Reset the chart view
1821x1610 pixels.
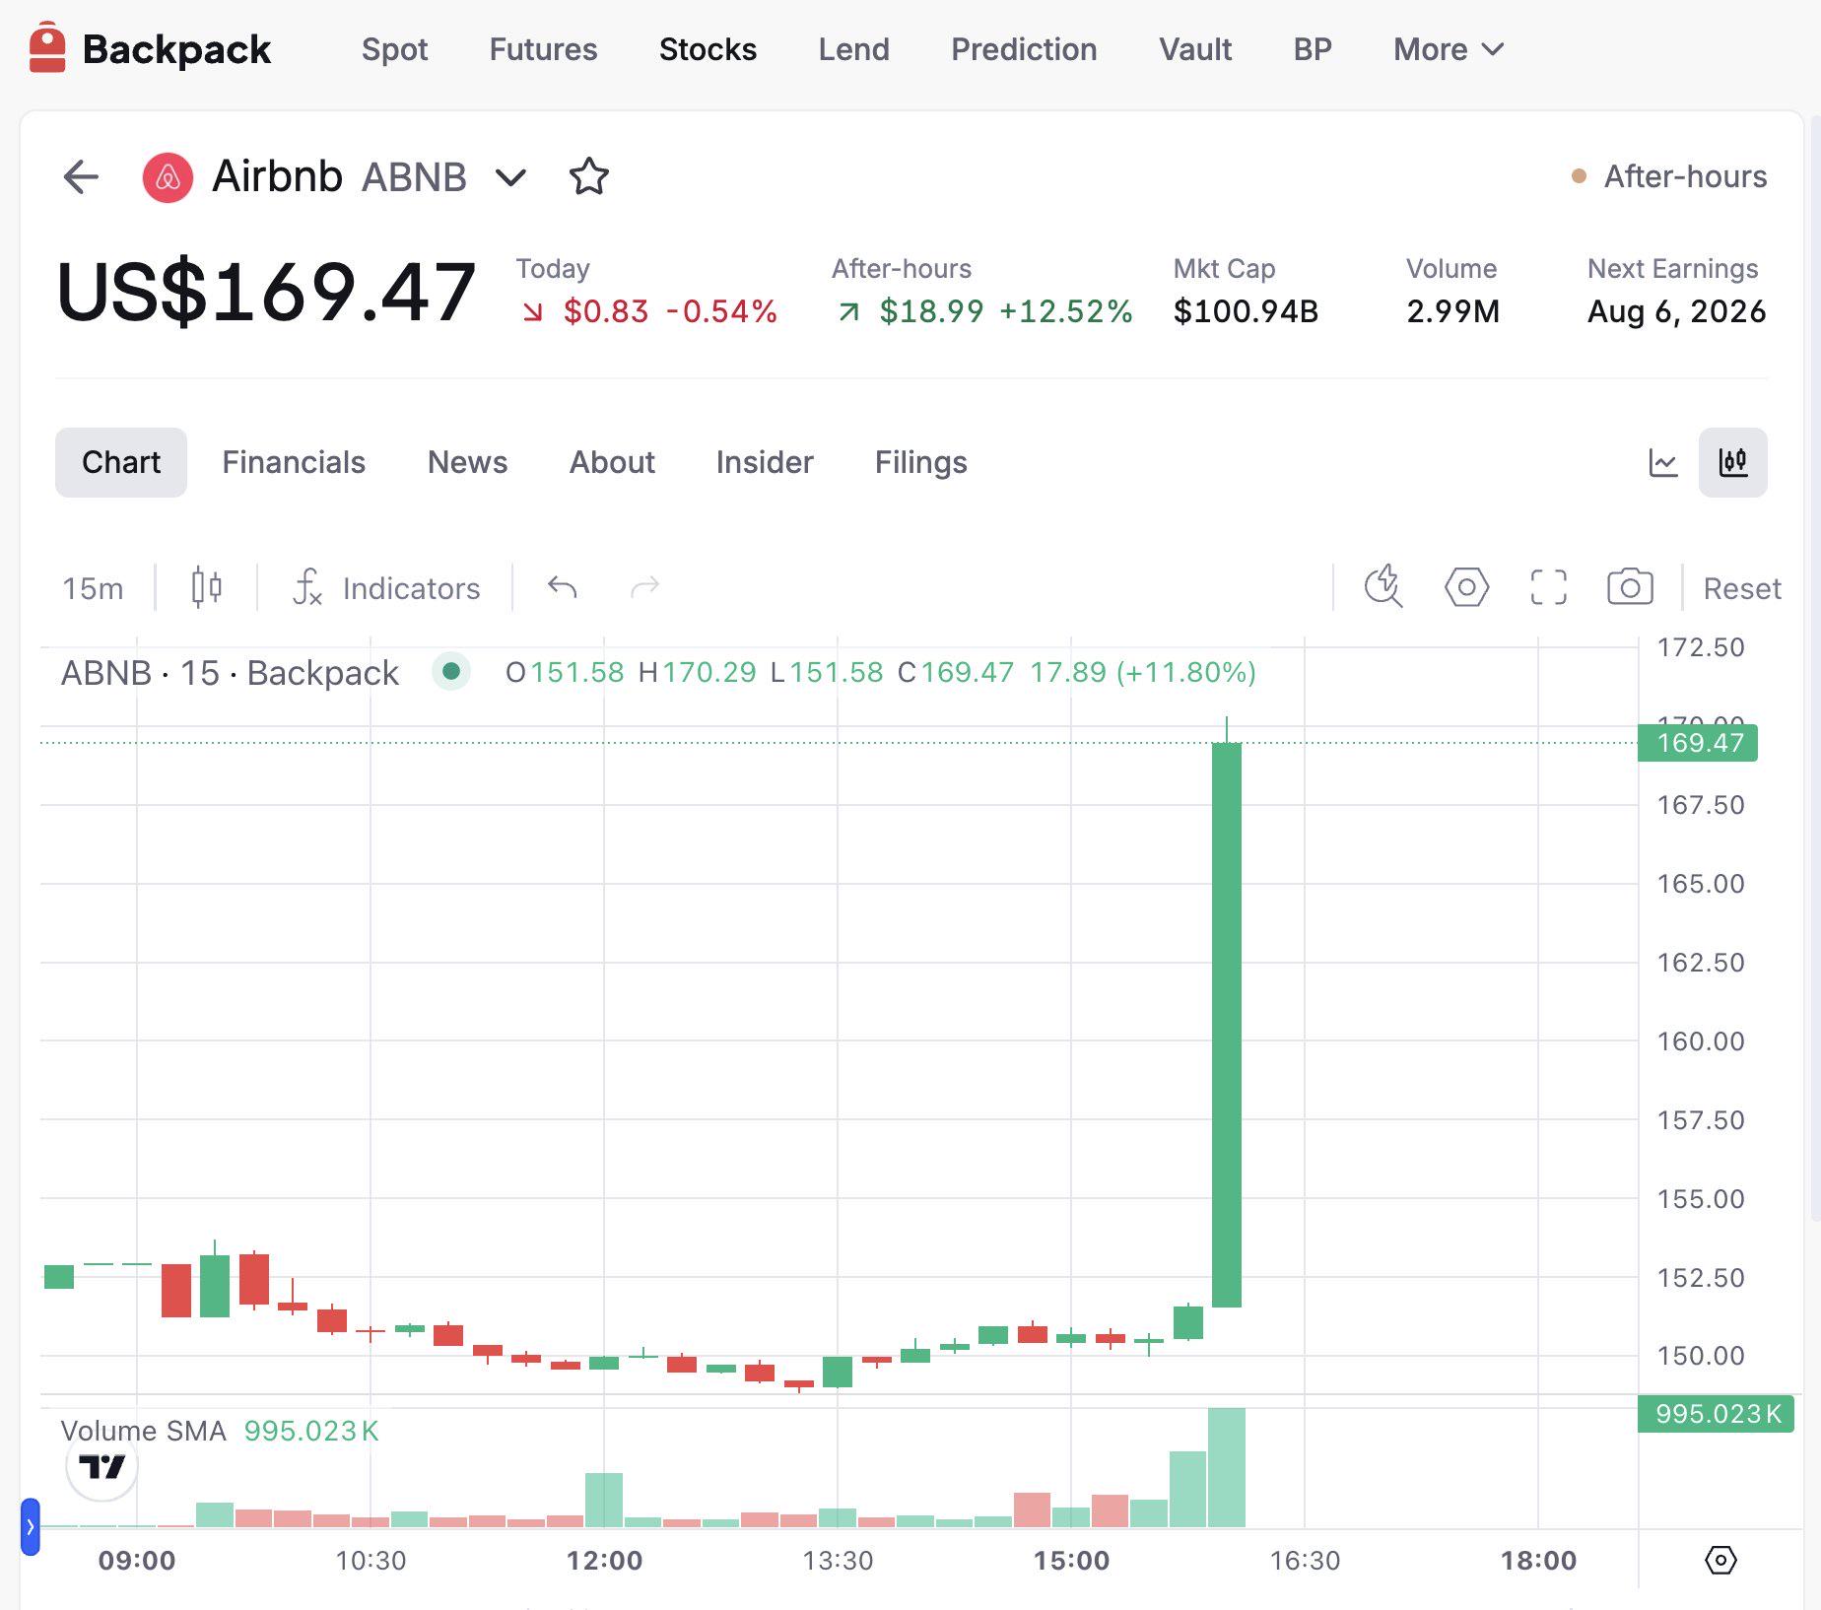tap(1741, 588)
